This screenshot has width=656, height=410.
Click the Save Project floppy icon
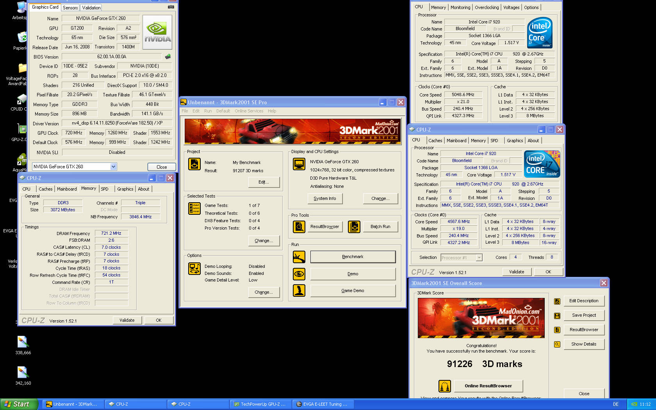[557, 316]
